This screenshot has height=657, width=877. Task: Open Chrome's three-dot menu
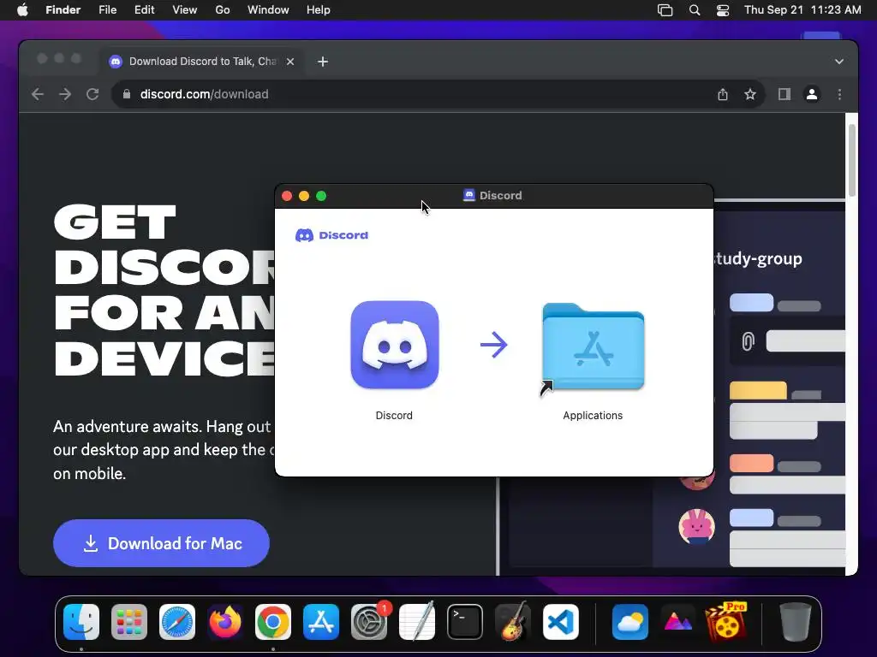[x=839, y=94]
